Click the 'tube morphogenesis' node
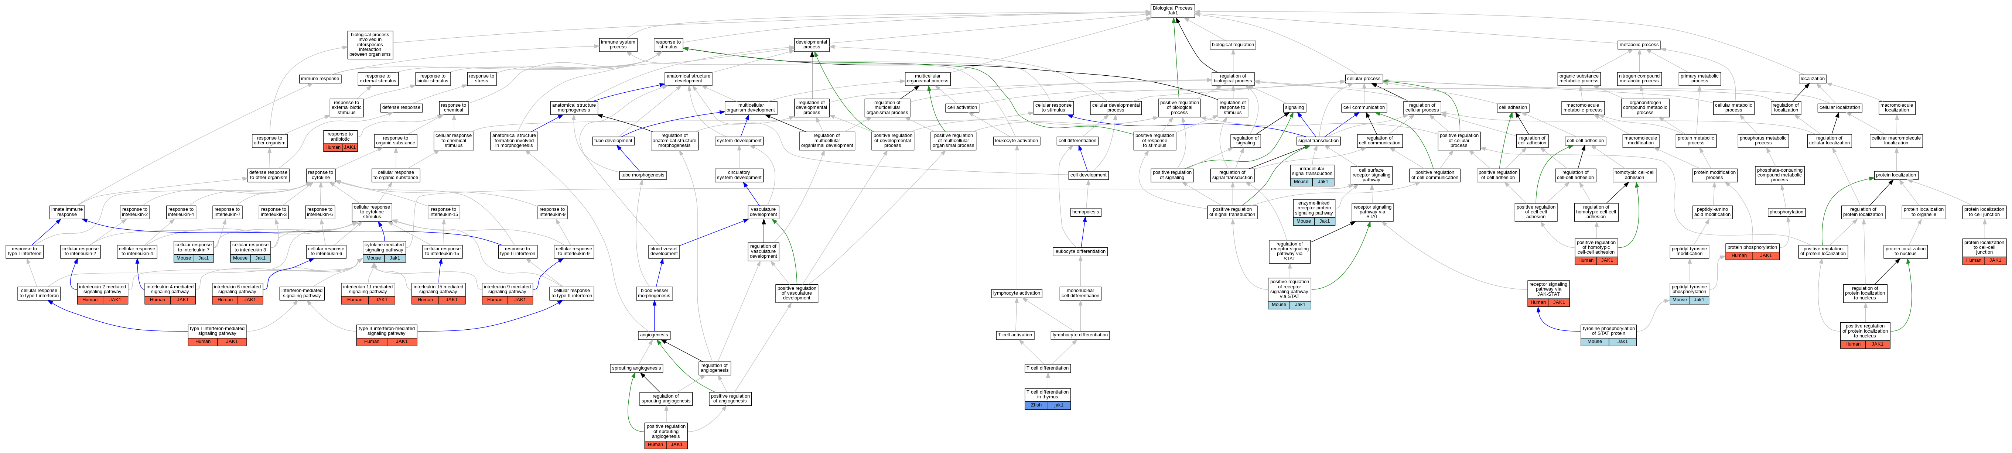Screen dimensions: 2012x453 [643, 176]
